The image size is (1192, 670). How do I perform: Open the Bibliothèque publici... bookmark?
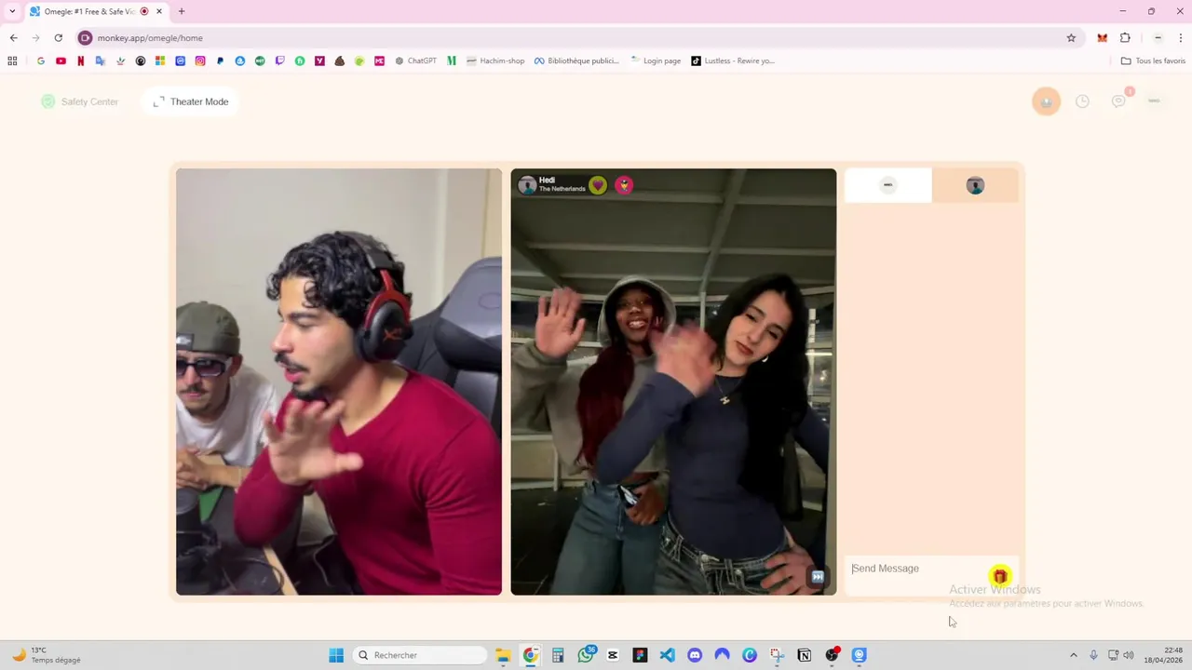click(x=576, y=60)
